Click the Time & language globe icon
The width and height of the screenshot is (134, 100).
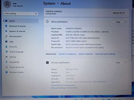click(x=6, y=52)
